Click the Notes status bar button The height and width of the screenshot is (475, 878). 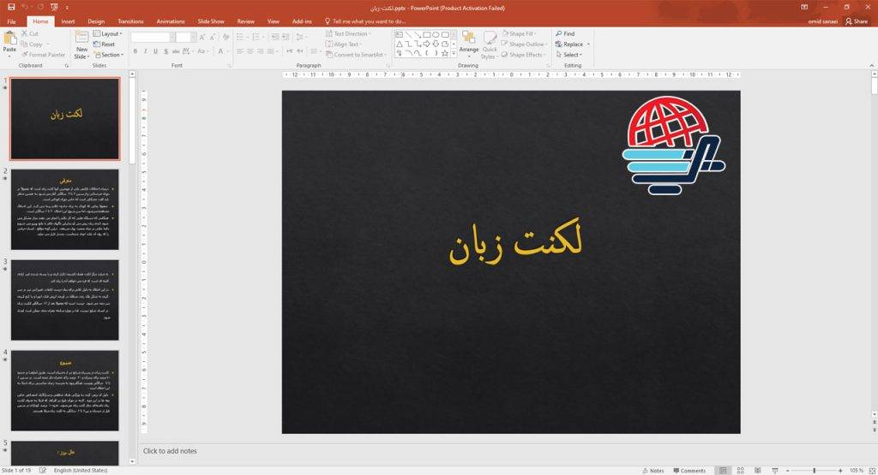coord(652,471)
